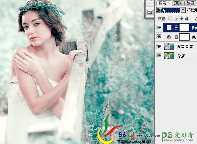Close the 图层 tab with its x

[169, 3]
